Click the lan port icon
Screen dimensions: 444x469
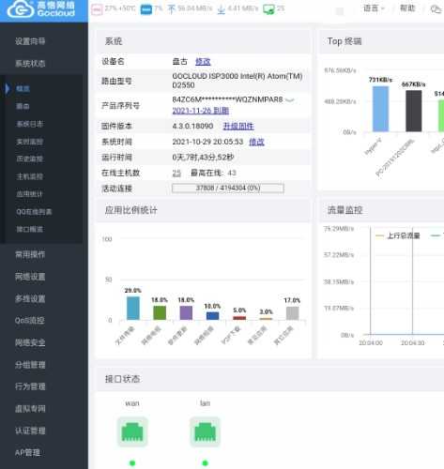pyautogui.click(x=205, y=431)
